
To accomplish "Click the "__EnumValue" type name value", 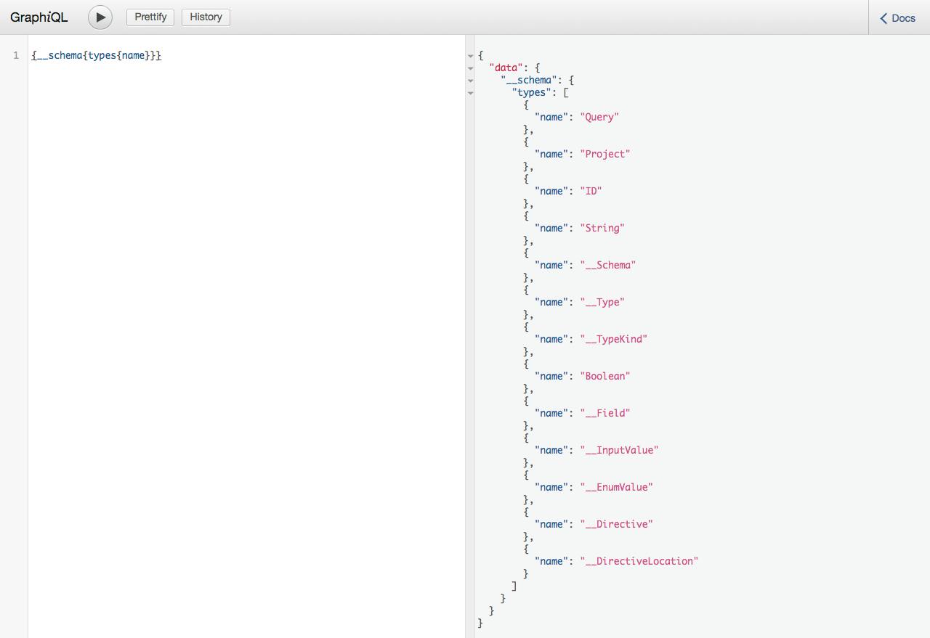I will point(617,487).
